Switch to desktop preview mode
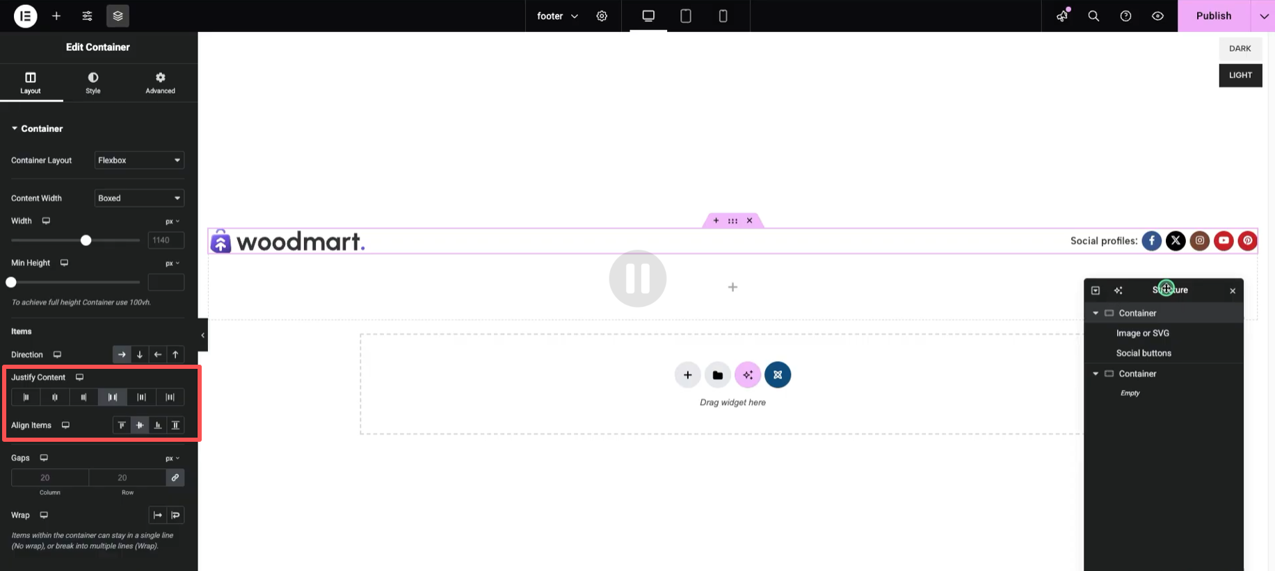The width and height of the screenshot is (1275, 571). click(x=648, y=16)
